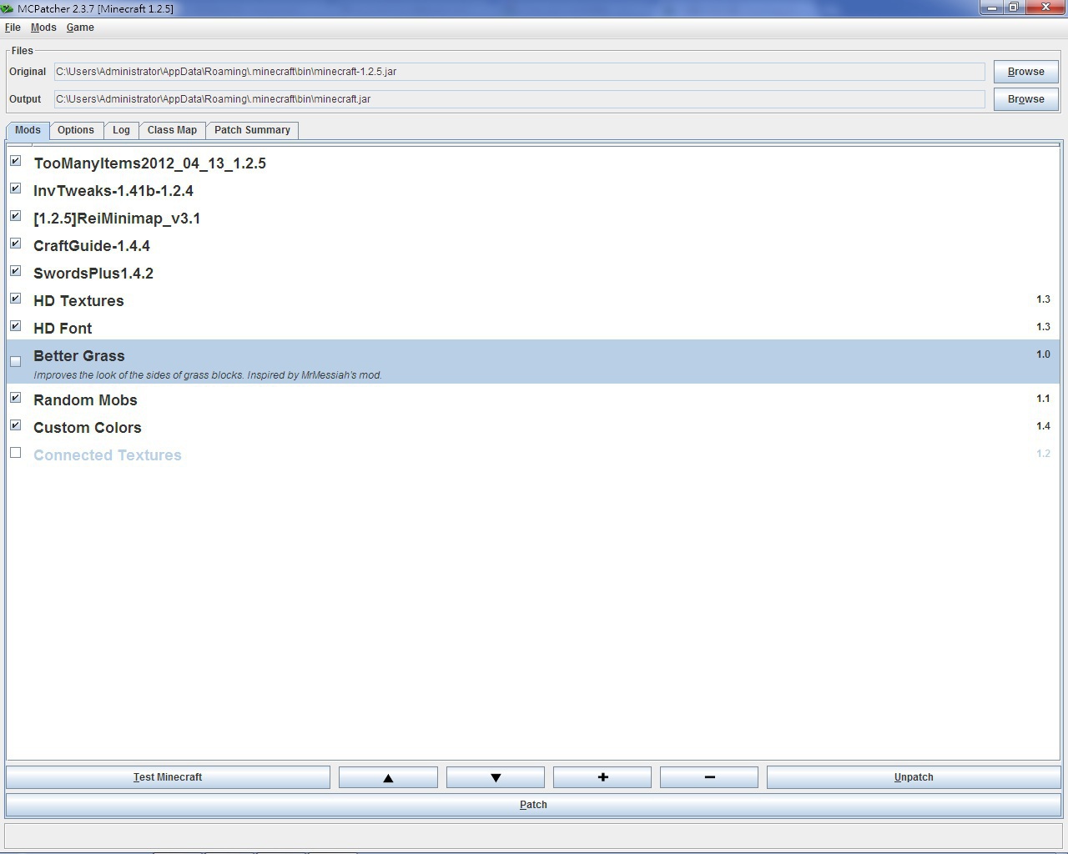The image size is (1068, 854).
Task: Click the Original file path field
Action: [520, 72]
